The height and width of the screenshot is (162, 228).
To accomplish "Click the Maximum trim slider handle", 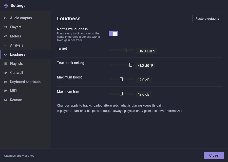I will 121,94.
